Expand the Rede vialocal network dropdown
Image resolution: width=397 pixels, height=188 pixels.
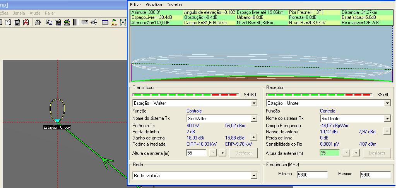pos(254,176)
